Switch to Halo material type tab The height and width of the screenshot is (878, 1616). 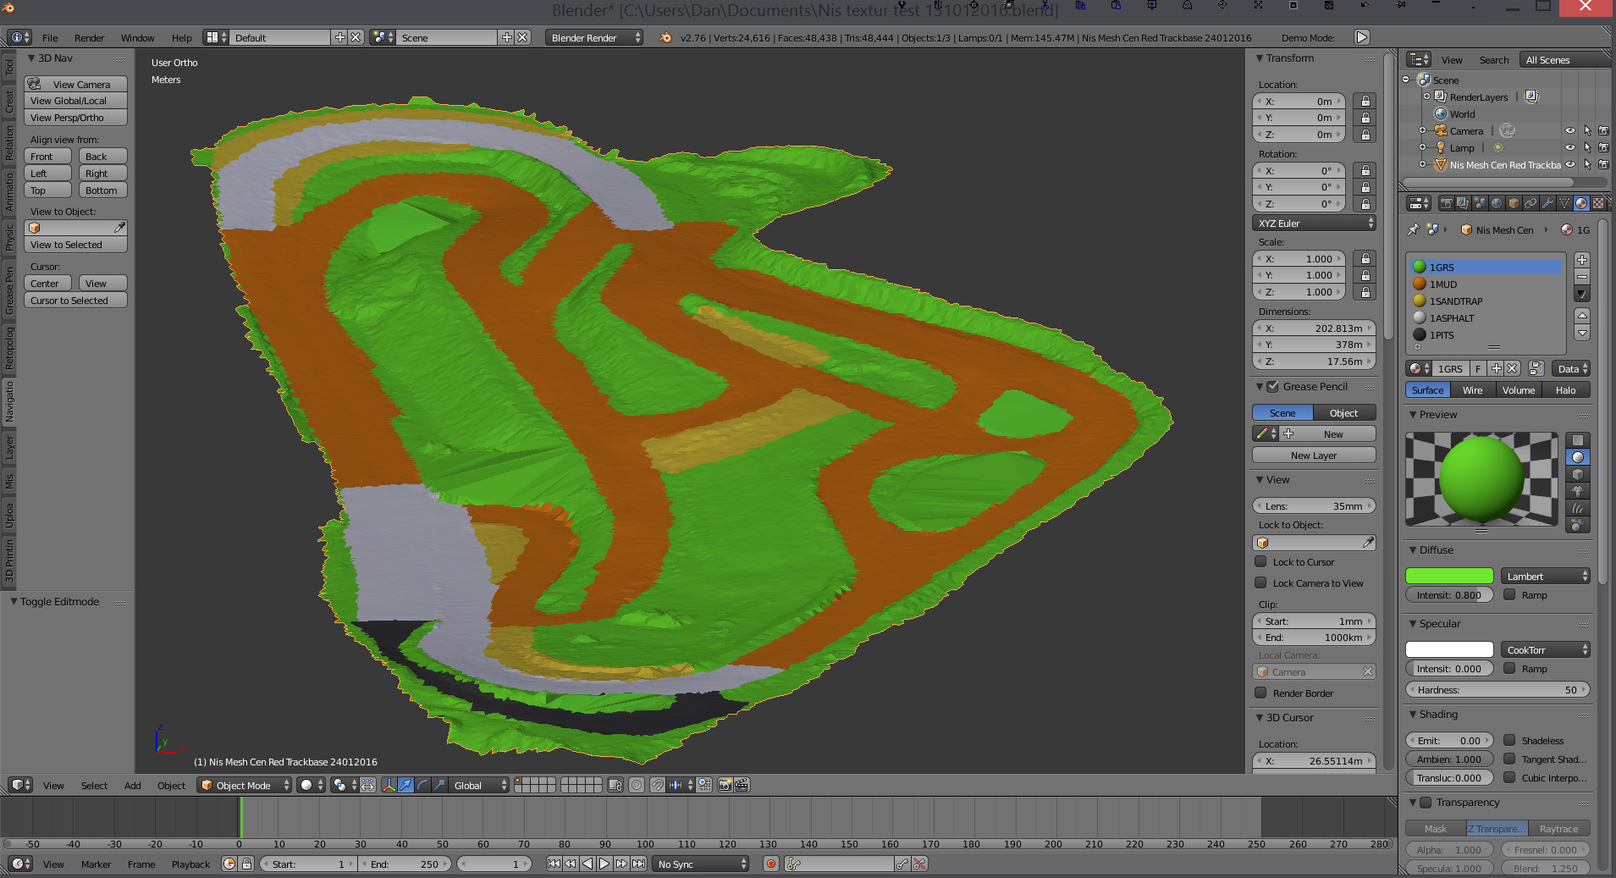[1566, 389]
